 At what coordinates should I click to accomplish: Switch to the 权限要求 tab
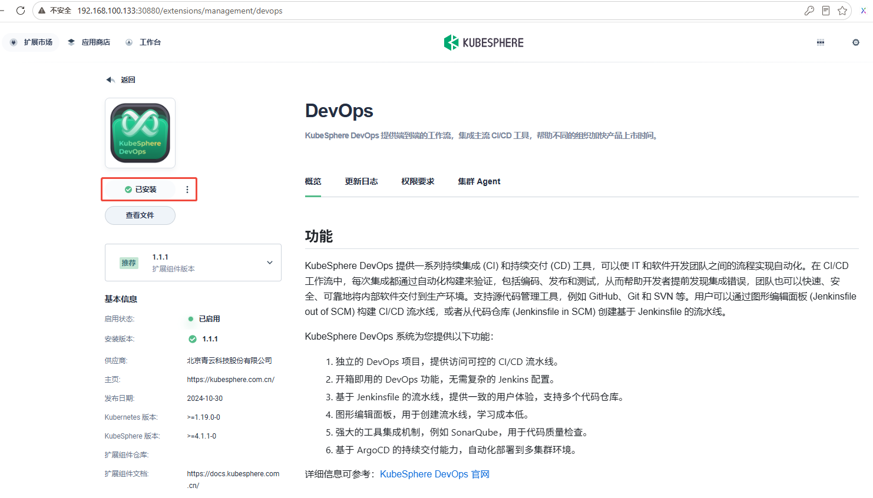click(418, 181)
